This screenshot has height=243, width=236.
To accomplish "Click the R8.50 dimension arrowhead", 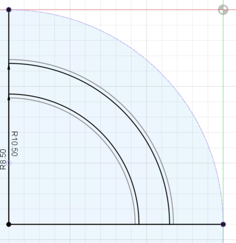I will pyautogui.click(x=9, y=98).
